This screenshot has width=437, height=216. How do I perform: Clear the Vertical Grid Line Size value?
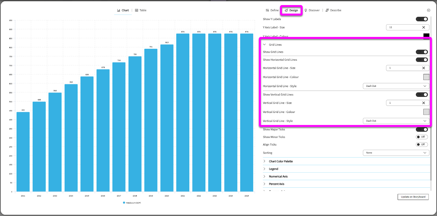point(423,103)
